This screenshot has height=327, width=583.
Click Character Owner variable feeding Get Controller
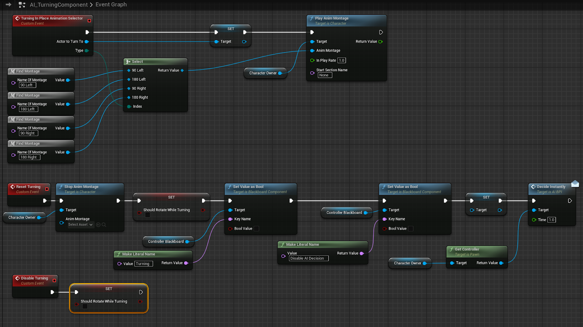pos(410,263)
